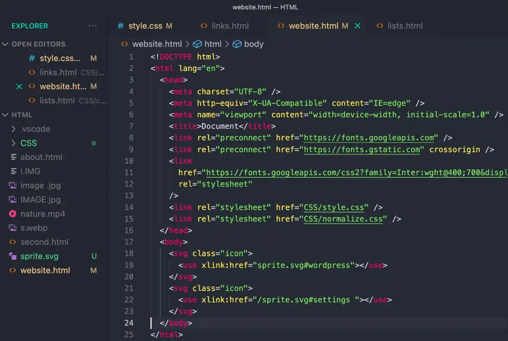Click the nature.mp4 video file icon
This screenshot has width=508, height=341.
[x=13, y=214]
